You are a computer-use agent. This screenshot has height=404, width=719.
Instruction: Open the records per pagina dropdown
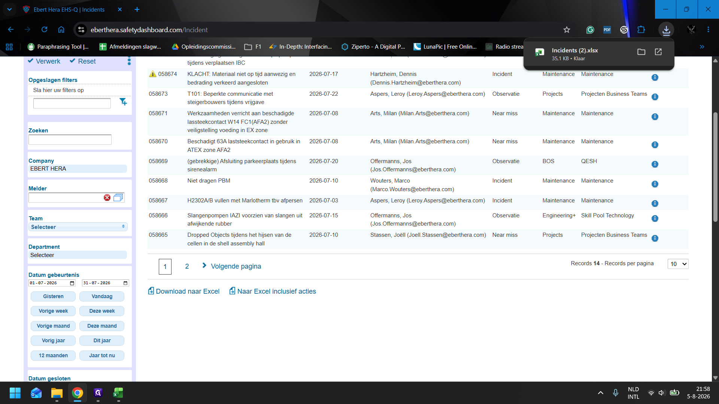tap(678, 264)
